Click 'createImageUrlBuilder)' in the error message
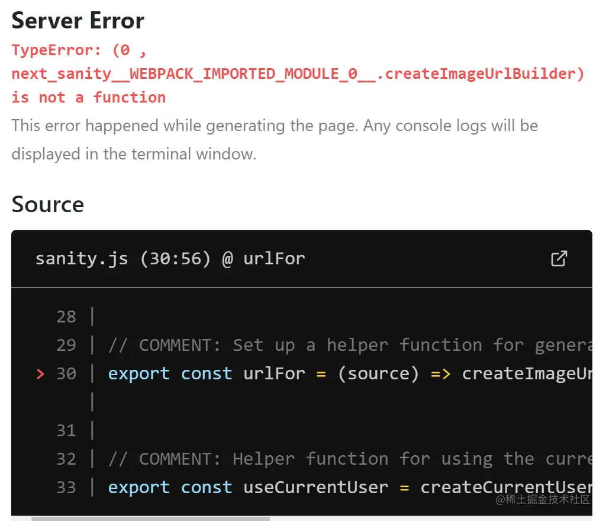606x521 pixels. coord(485,74)
